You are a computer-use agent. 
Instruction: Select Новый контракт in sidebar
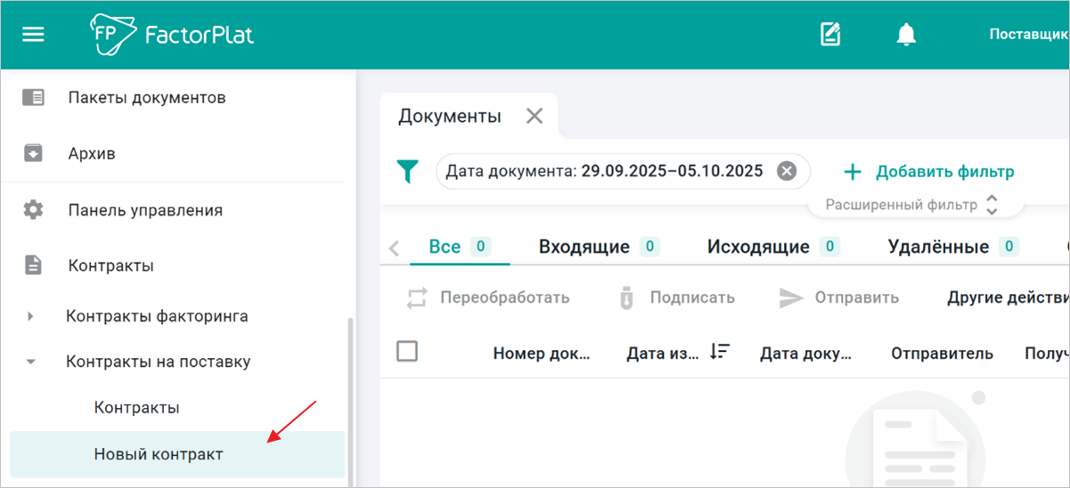point(159,454)
